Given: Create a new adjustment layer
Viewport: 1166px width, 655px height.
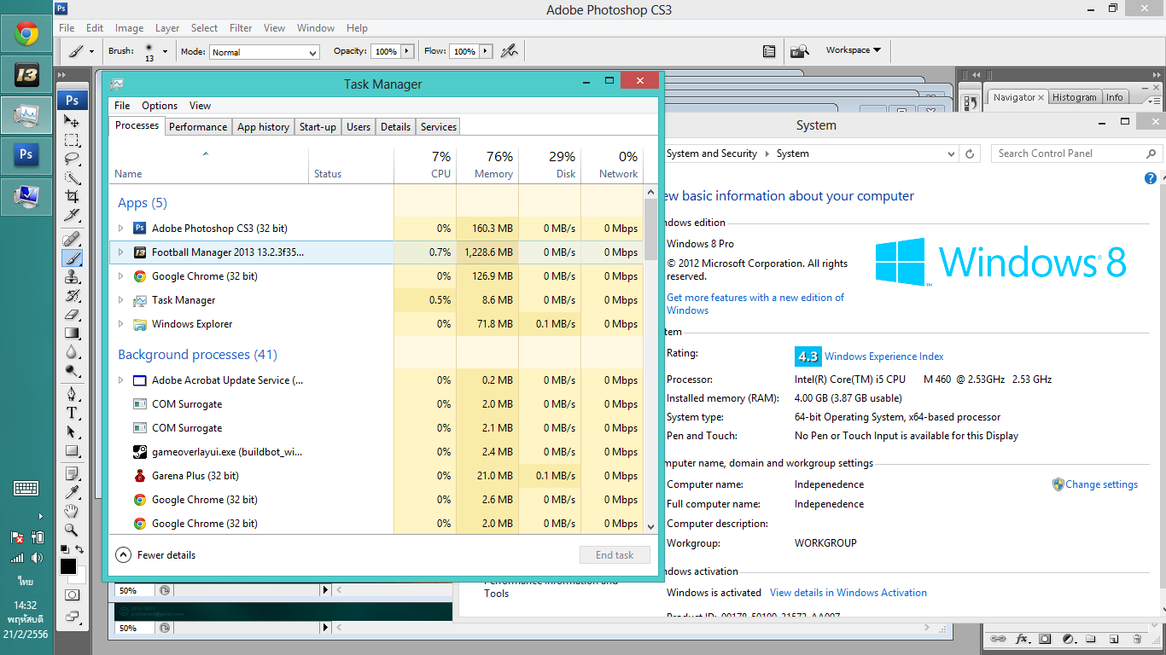Looking at the screenshot, I should point(1068,639).
